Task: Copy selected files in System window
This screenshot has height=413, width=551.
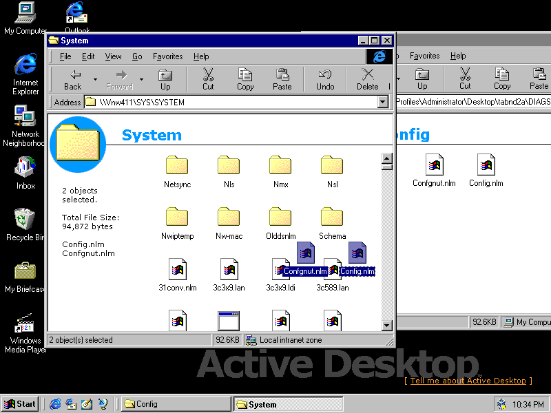Action: [245, 80]
